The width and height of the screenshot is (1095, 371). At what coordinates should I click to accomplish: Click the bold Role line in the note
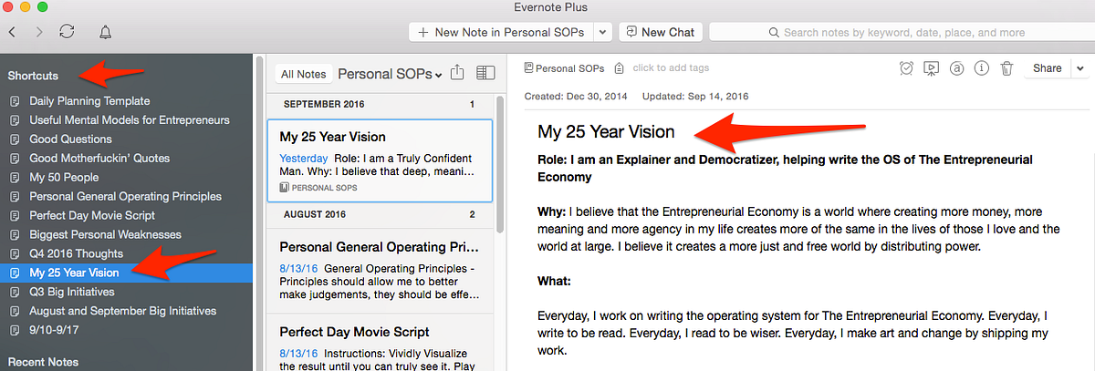coord(786,168)
